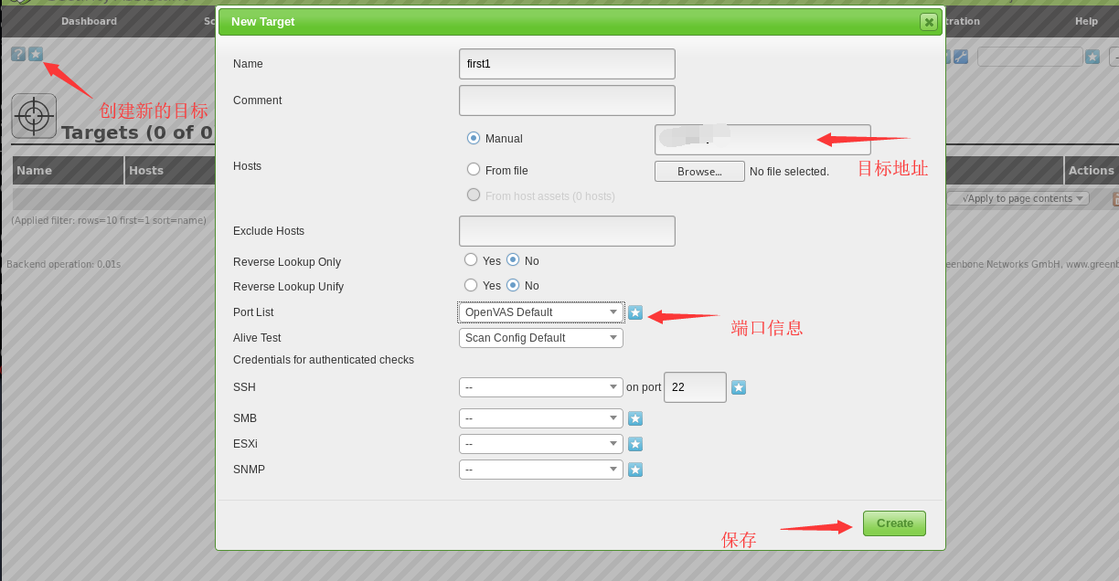Viewport: 1119px width, 581px height.
Task: Select the From host assets radio option
Action: click(473, 195)
